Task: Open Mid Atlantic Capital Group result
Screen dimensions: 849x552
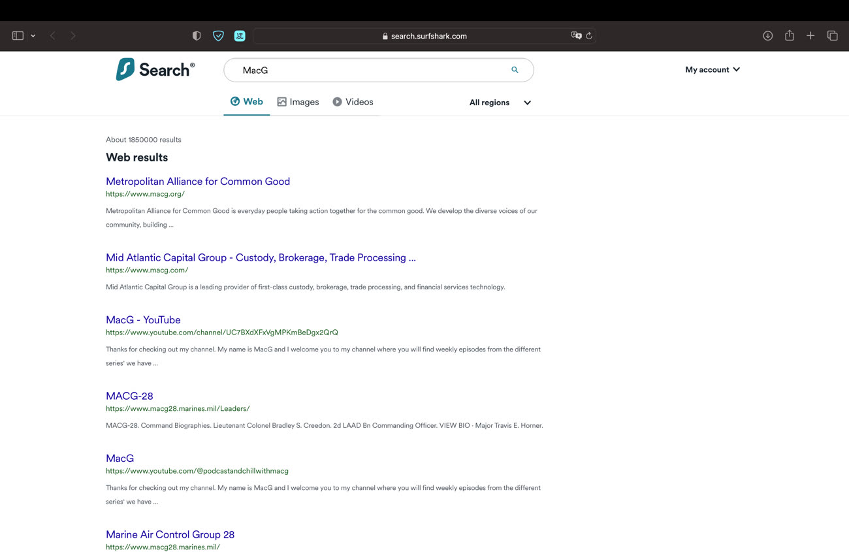Action: tap(261, 257)
